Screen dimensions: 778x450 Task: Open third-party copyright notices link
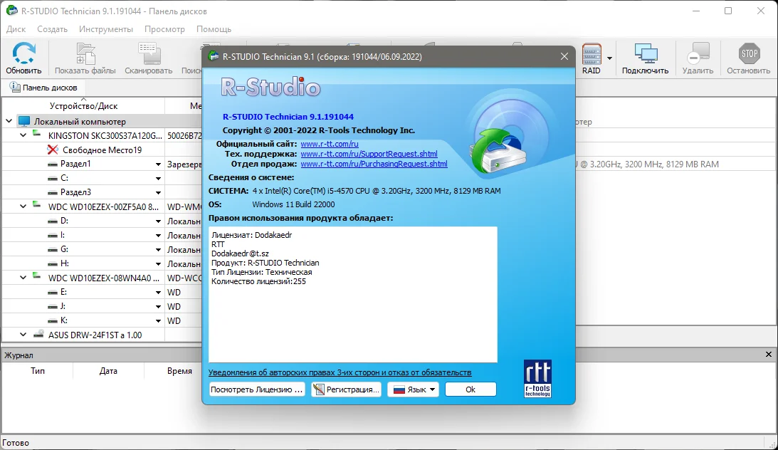pyautogui.click(x=340, y=372)
